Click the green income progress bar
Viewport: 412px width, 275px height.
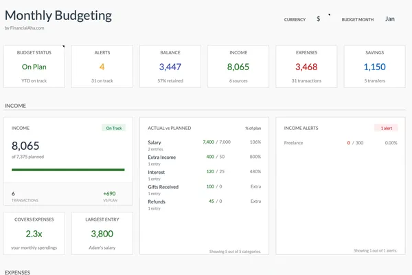point(68,169)
